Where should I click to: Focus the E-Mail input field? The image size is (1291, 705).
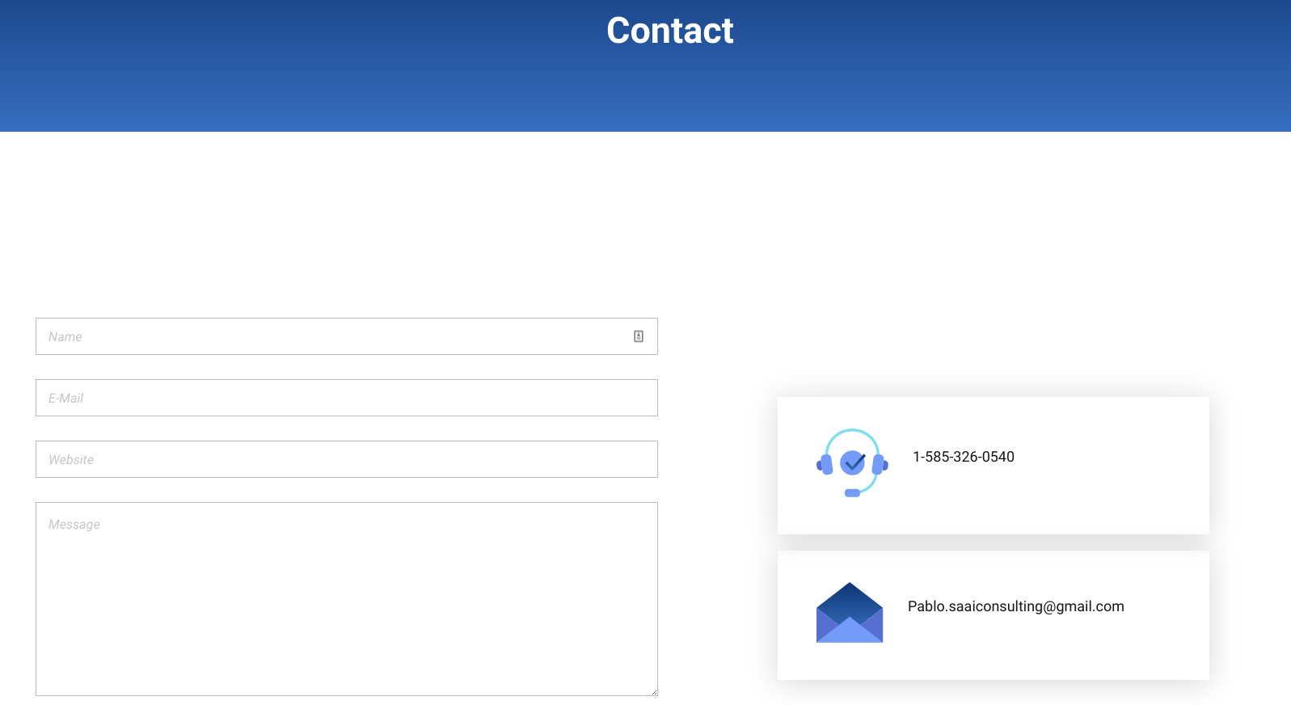click(346, 398)
